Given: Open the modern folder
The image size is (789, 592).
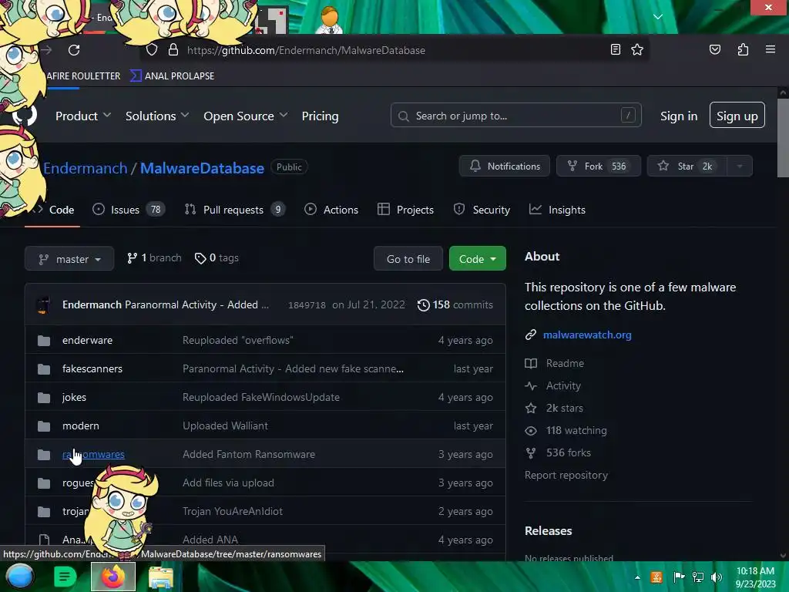Looking at the screenshot, I should [x=80, y=425].
